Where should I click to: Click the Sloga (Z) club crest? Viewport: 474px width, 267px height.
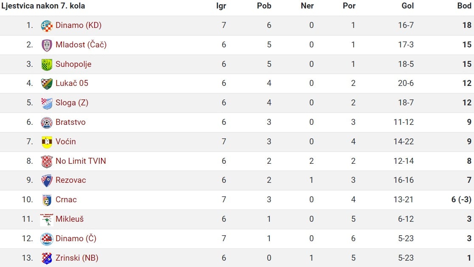(x=47, y=103)
